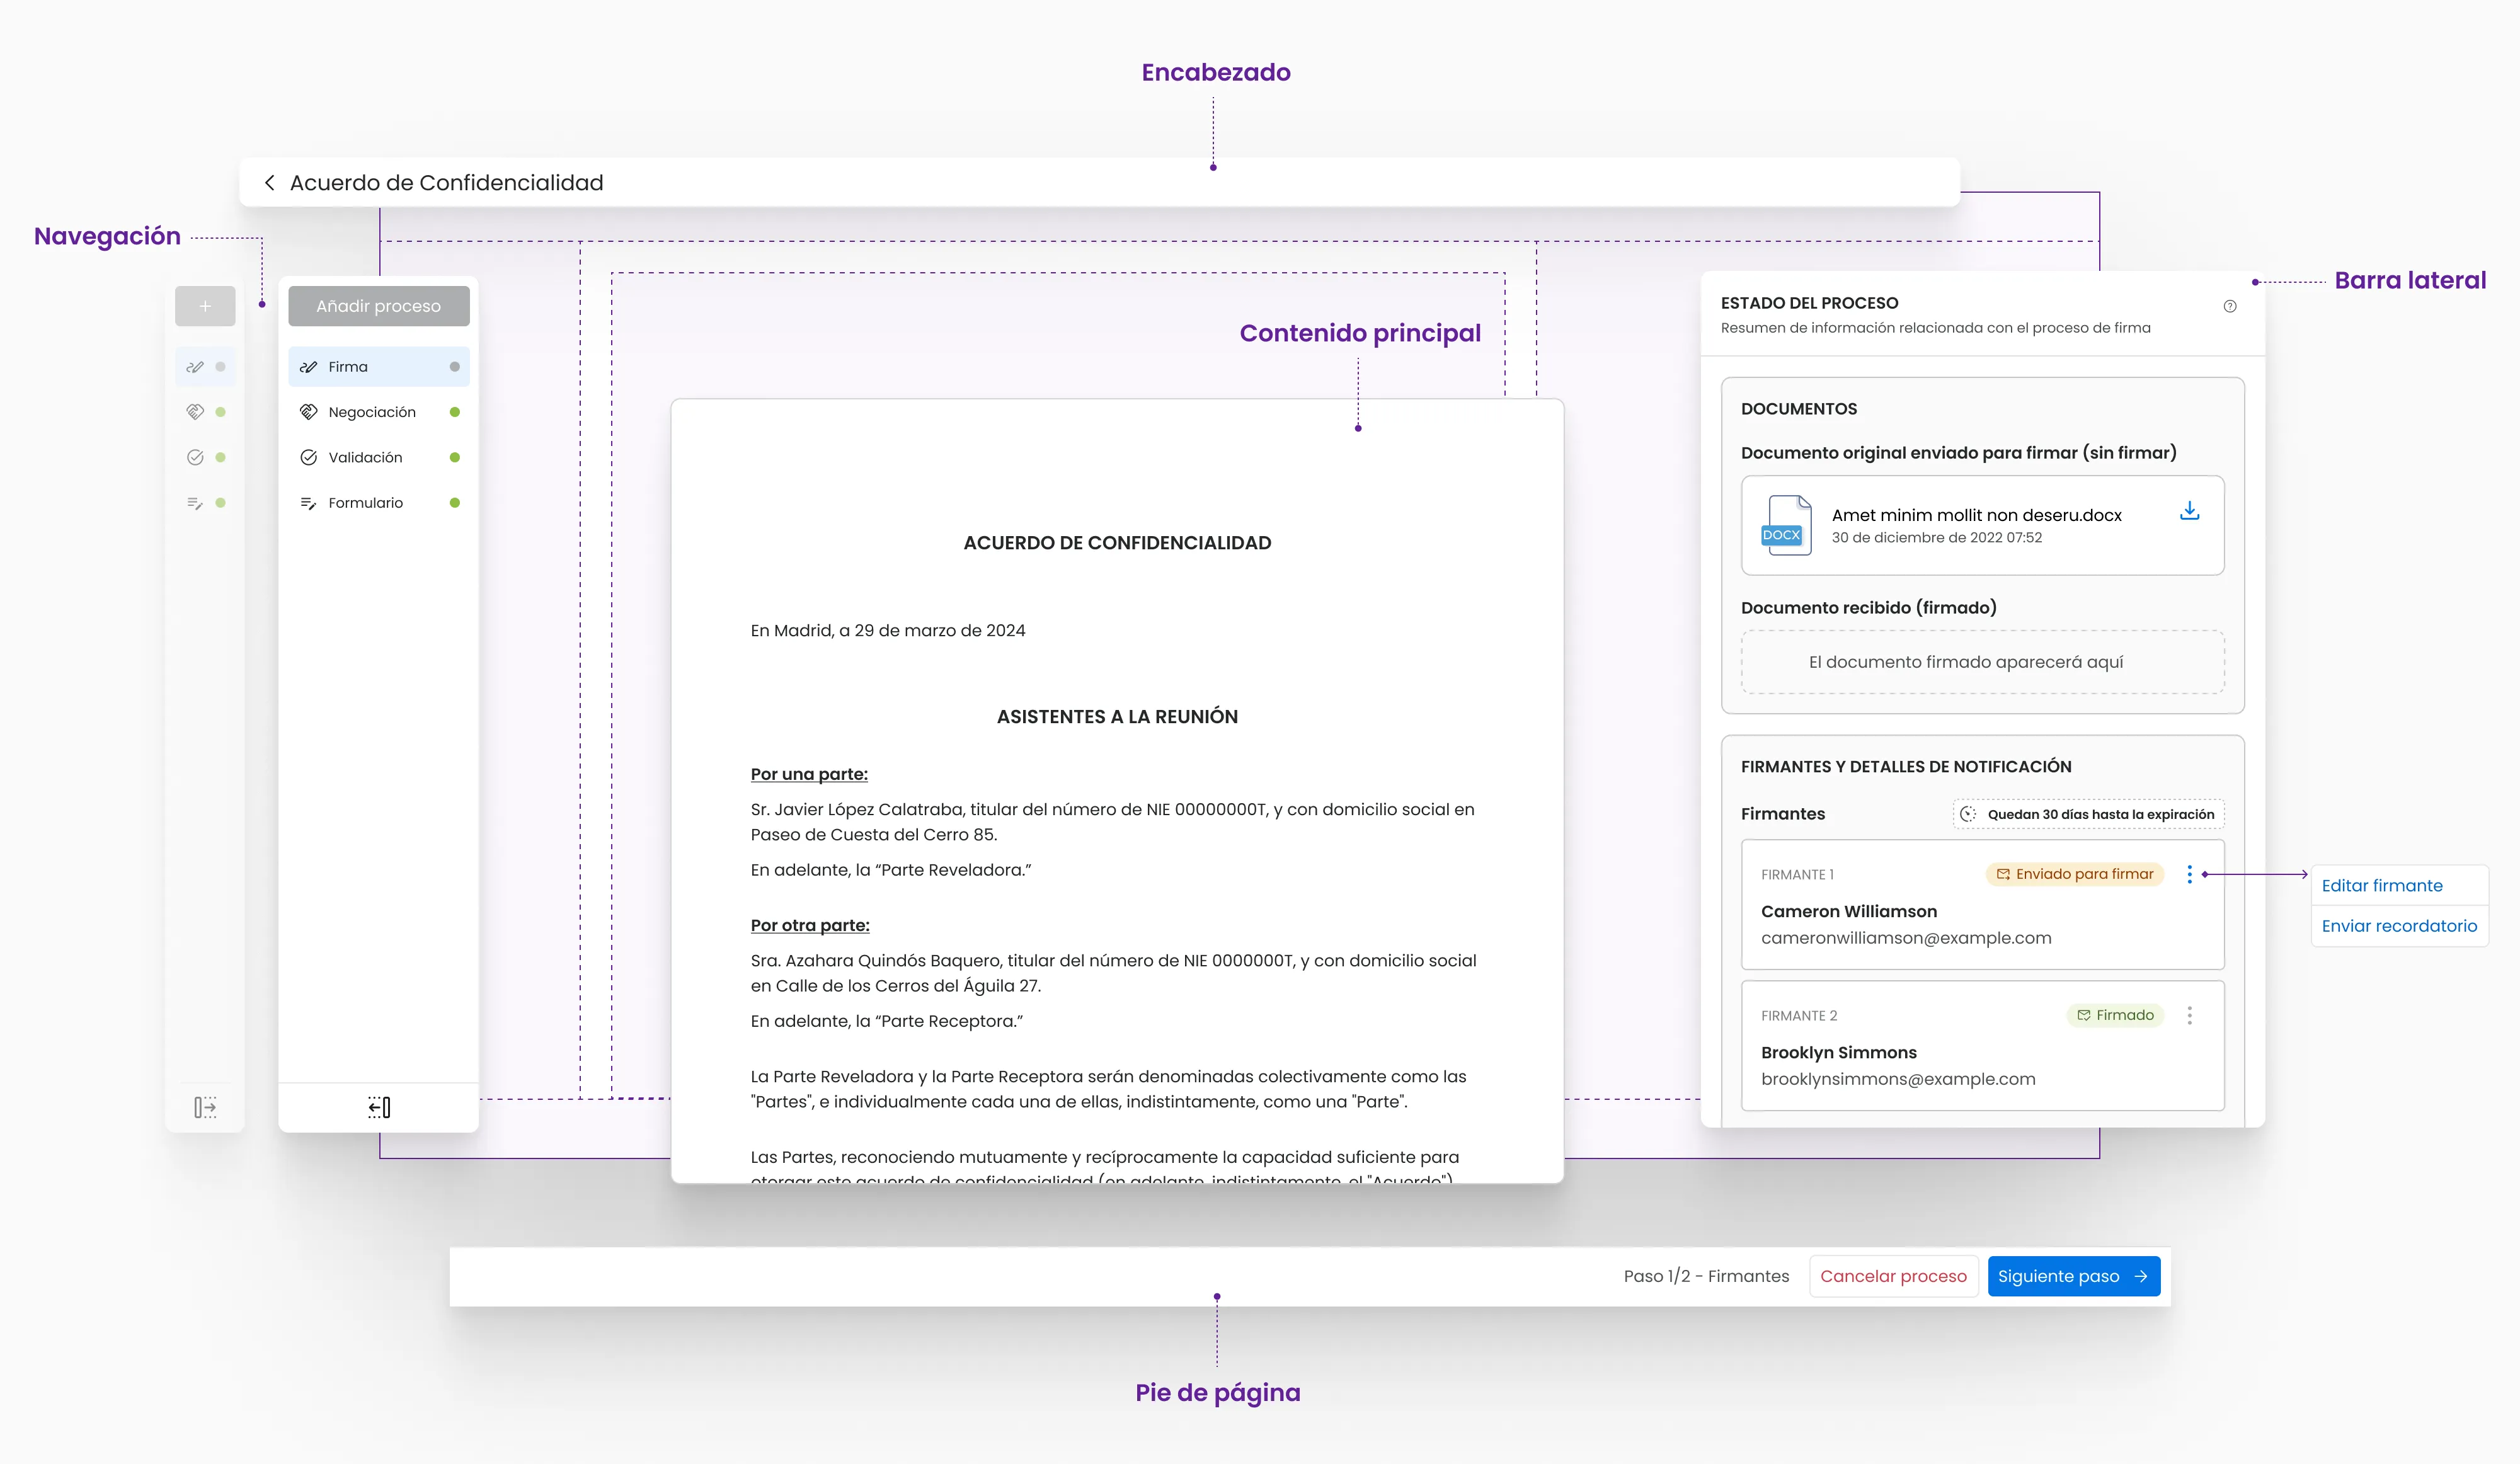Click the Por una parte: underlined text
Screen dimensions: 2520x1464
[809, 774]
